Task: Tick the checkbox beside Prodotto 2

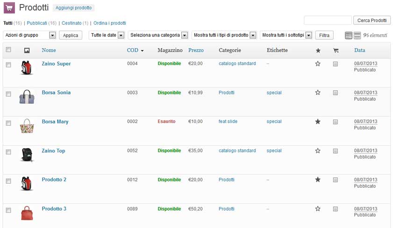Action: tap(8, 181)
